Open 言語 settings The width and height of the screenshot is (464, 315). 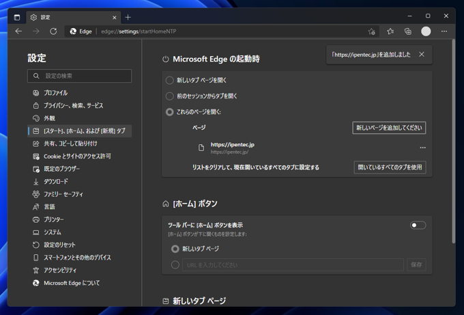pos(80,207)
